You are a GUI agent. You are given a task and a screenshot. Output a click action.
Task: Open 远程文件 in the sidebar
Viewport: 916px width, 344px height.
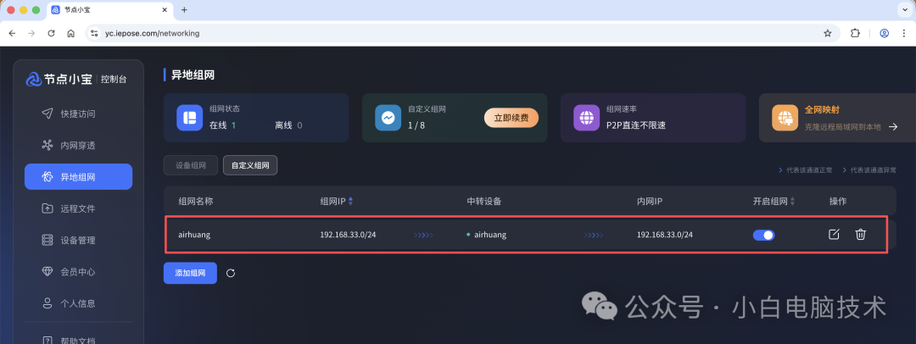pos(78,208)
